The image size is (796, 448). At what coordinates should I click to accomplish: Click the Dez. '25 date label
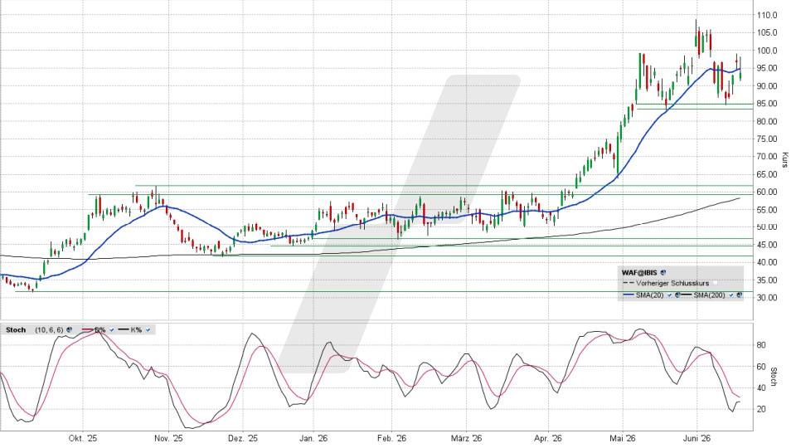click(243, 438)
